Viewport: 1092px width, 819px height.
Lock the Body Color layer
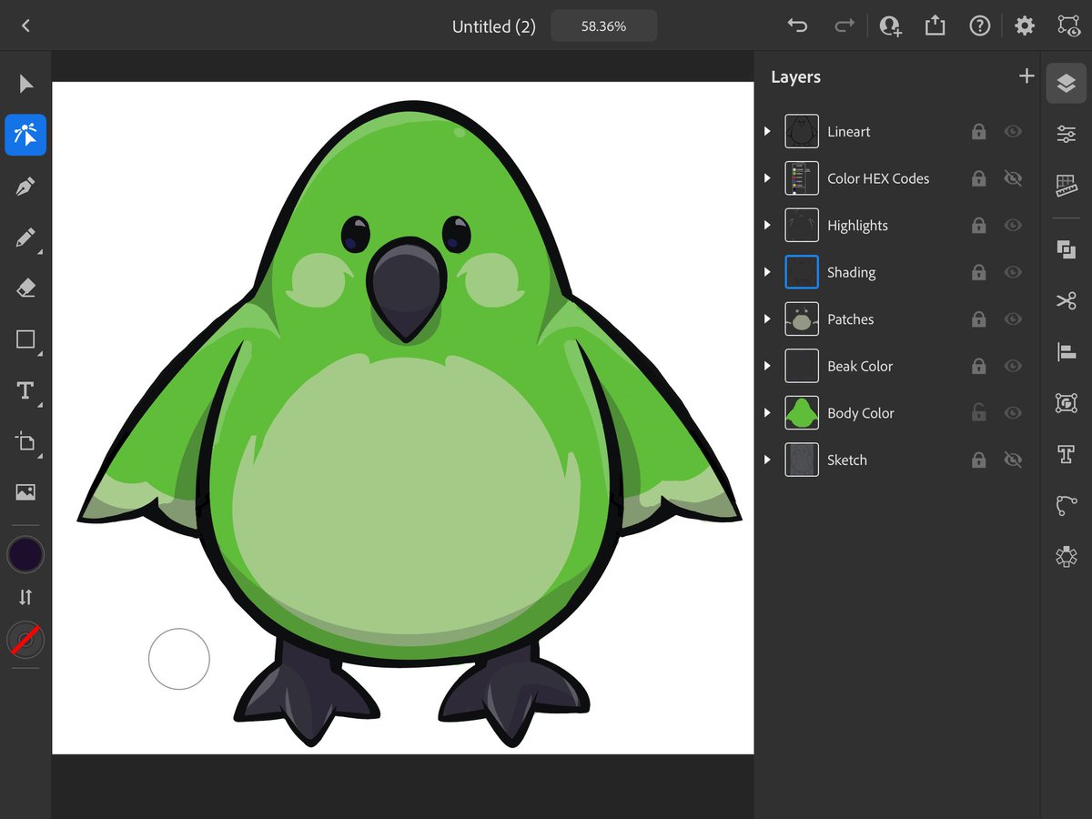(x=979, y=413)
